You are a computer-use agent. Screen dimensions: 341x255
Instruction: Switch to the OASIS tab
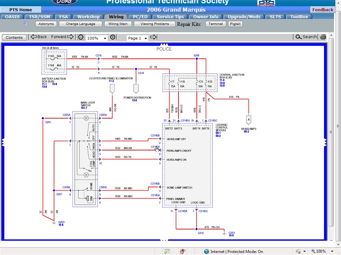point(12,17)
